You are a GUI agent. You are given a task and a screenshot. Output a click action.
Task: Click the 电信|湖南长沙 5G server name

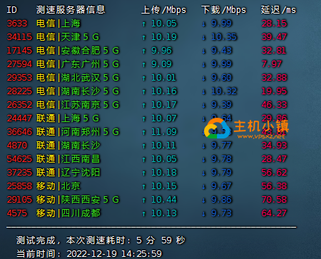click(78, 91)
